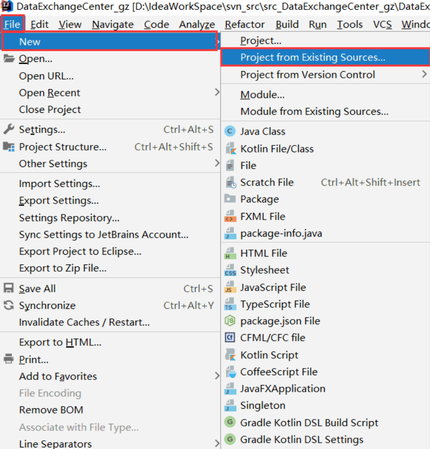This screenshot has width=430, height=449.
Task: Create a new package-info.java file
Action: point(276,233)
